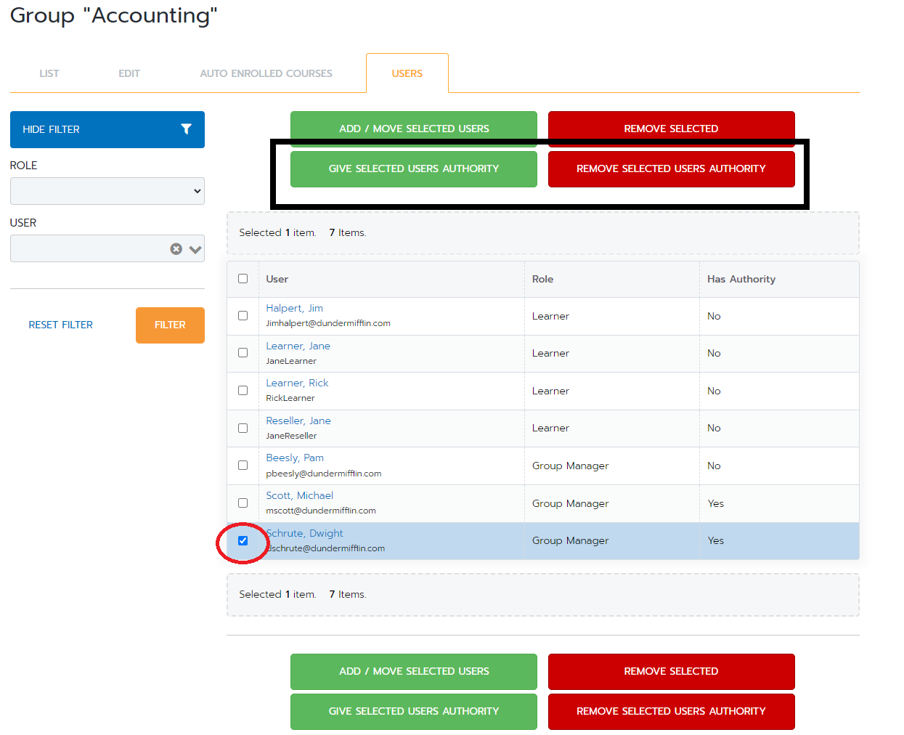Switch to the EDIT tab
904x735 pixels.
coord(129,73)
